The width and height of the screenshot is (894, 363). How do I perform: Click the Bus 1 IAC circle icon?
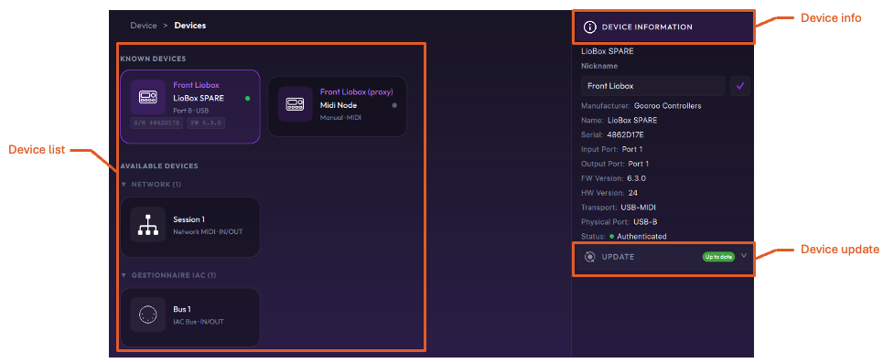147,315
